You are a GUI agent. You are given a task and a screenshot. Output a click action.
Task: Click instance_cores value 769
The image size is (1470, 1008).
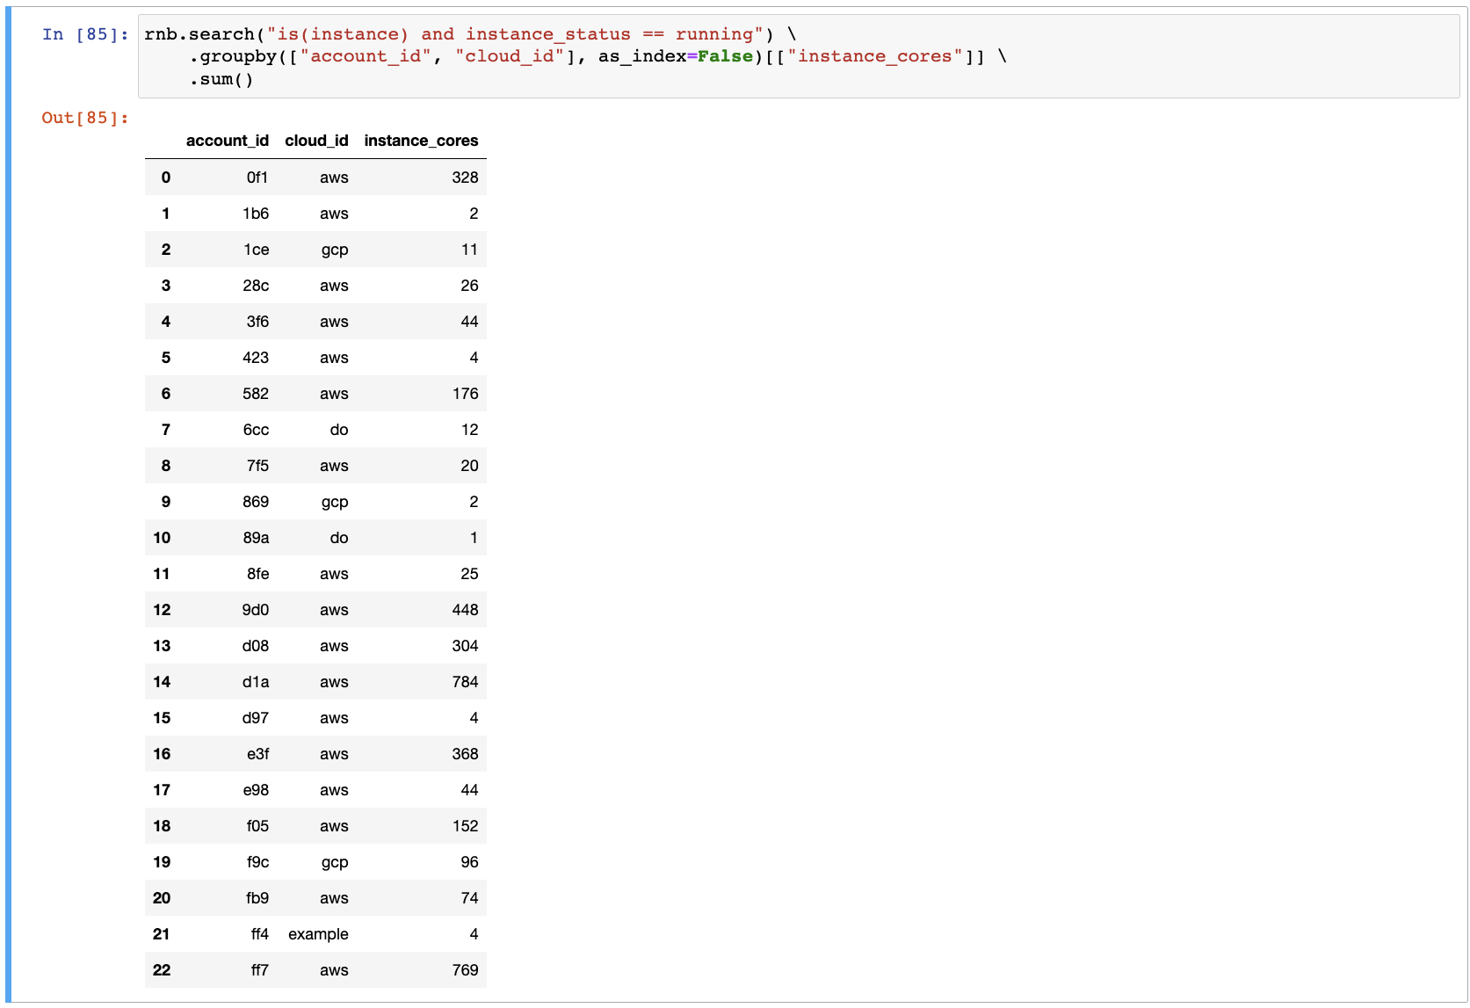(x=465, y=970)
